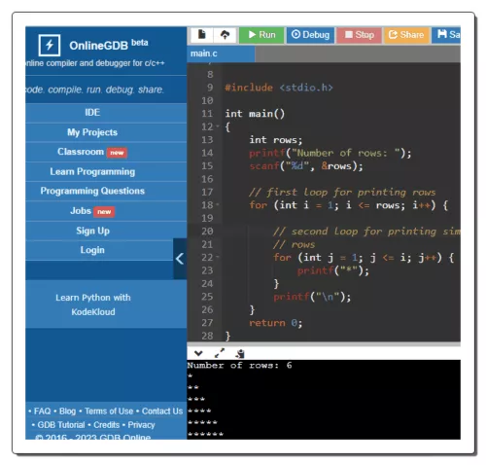This screenshot has height=465, width=486.
Task: Click the OnlineGDB beta title text
Action: 109,45
